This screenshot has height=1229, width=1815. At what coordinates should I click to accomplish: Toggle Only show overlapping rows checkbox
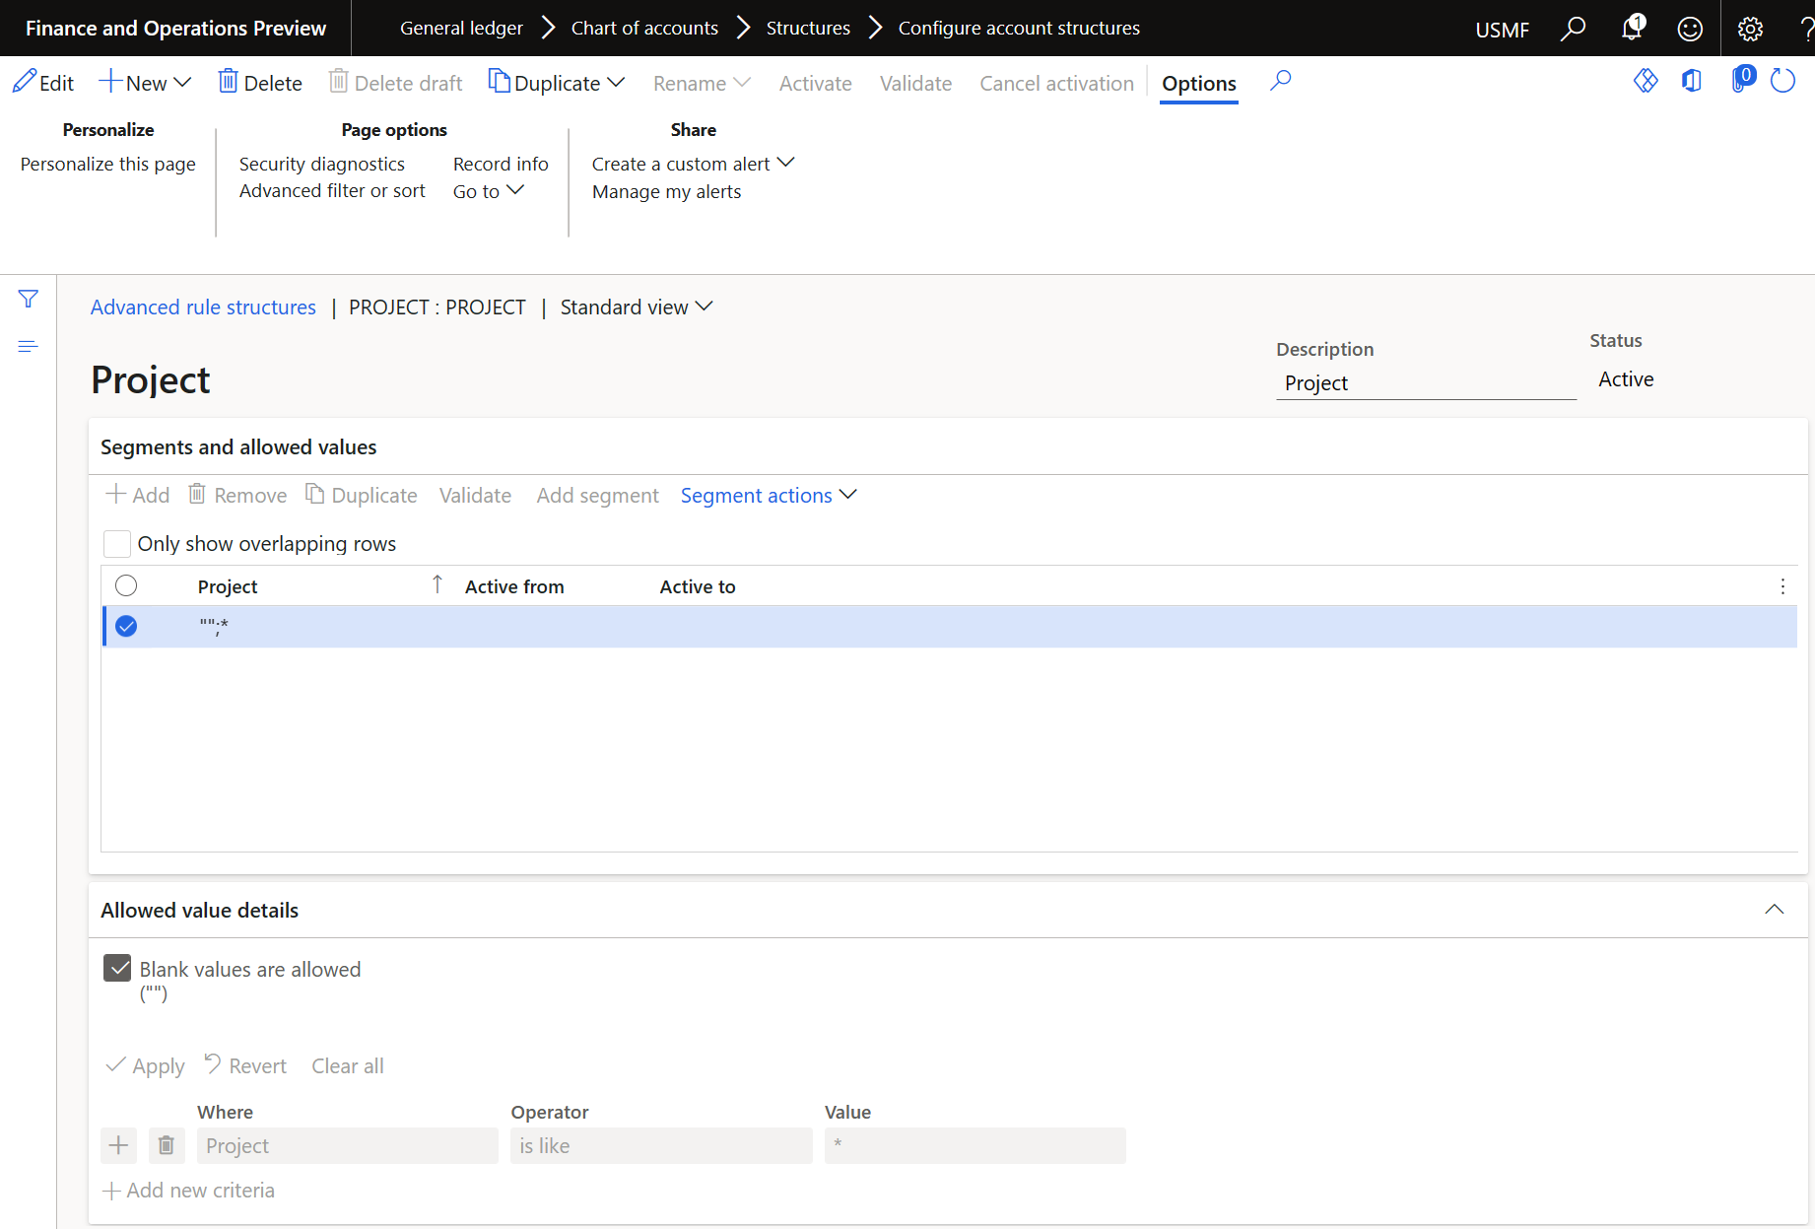click(117, 543)
